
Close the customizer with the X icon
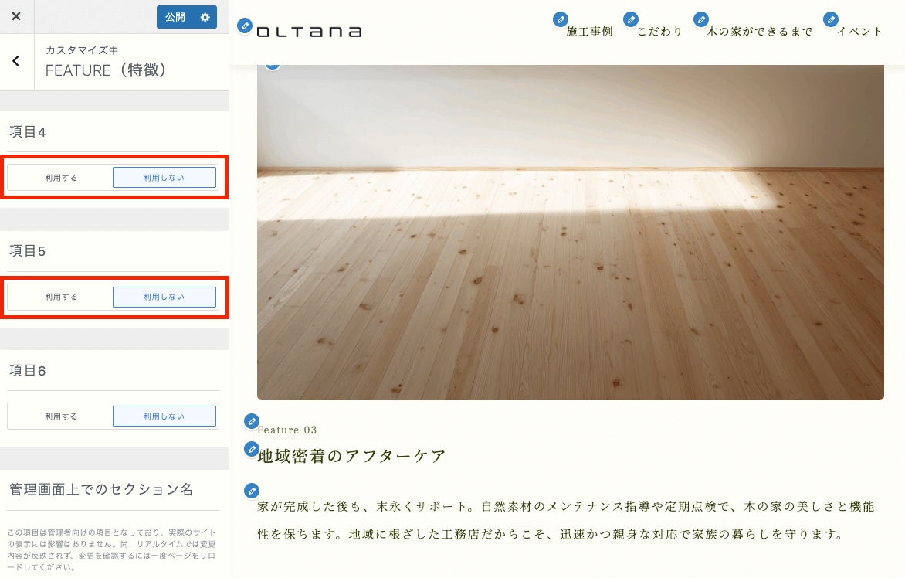[16, 17]
